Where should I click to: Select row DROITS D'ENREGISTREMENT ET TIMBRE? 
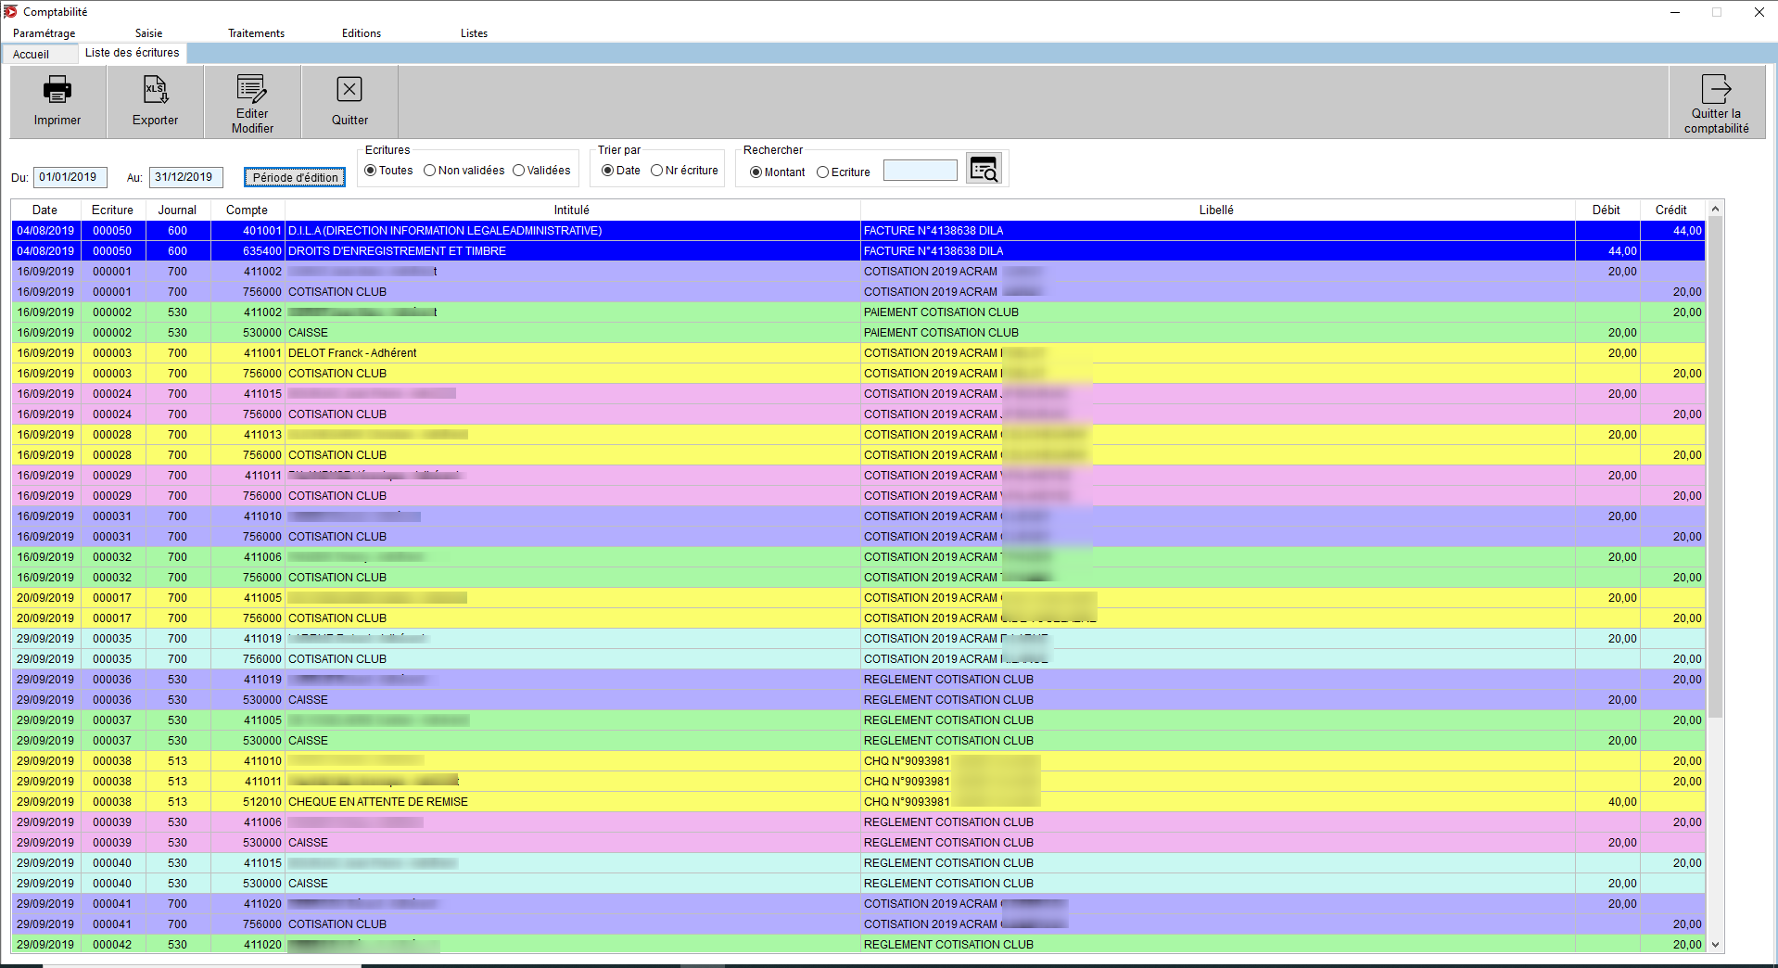click(x=858, y=251)
